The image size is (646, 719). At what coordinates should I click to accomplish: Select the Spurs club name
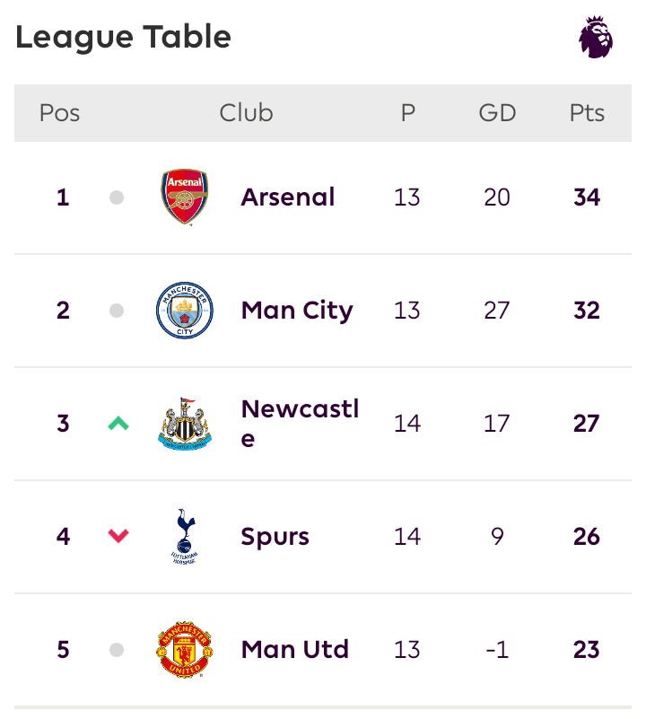(x=275, y=537)
